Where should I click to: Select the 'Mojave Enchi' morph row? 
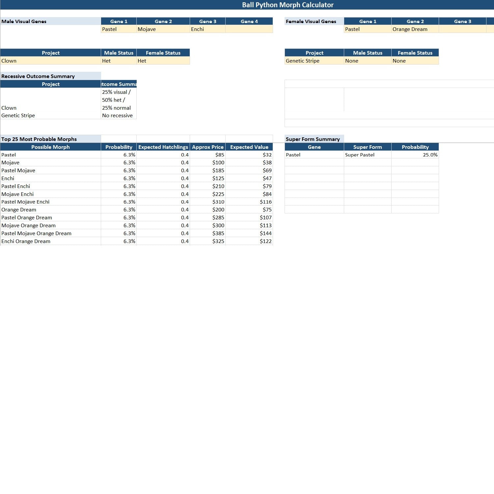click(x=136, y=194)
